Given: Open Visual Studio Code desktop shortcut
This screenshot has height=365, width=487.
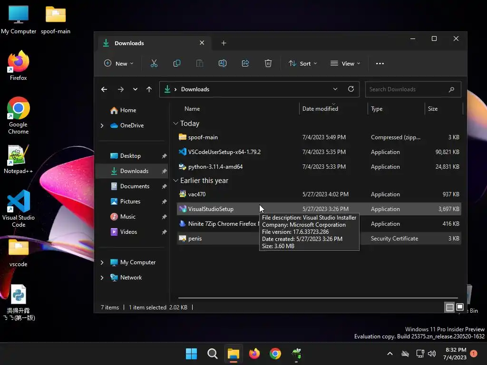Looking at the screenshot, I should (x=19, y=209).
